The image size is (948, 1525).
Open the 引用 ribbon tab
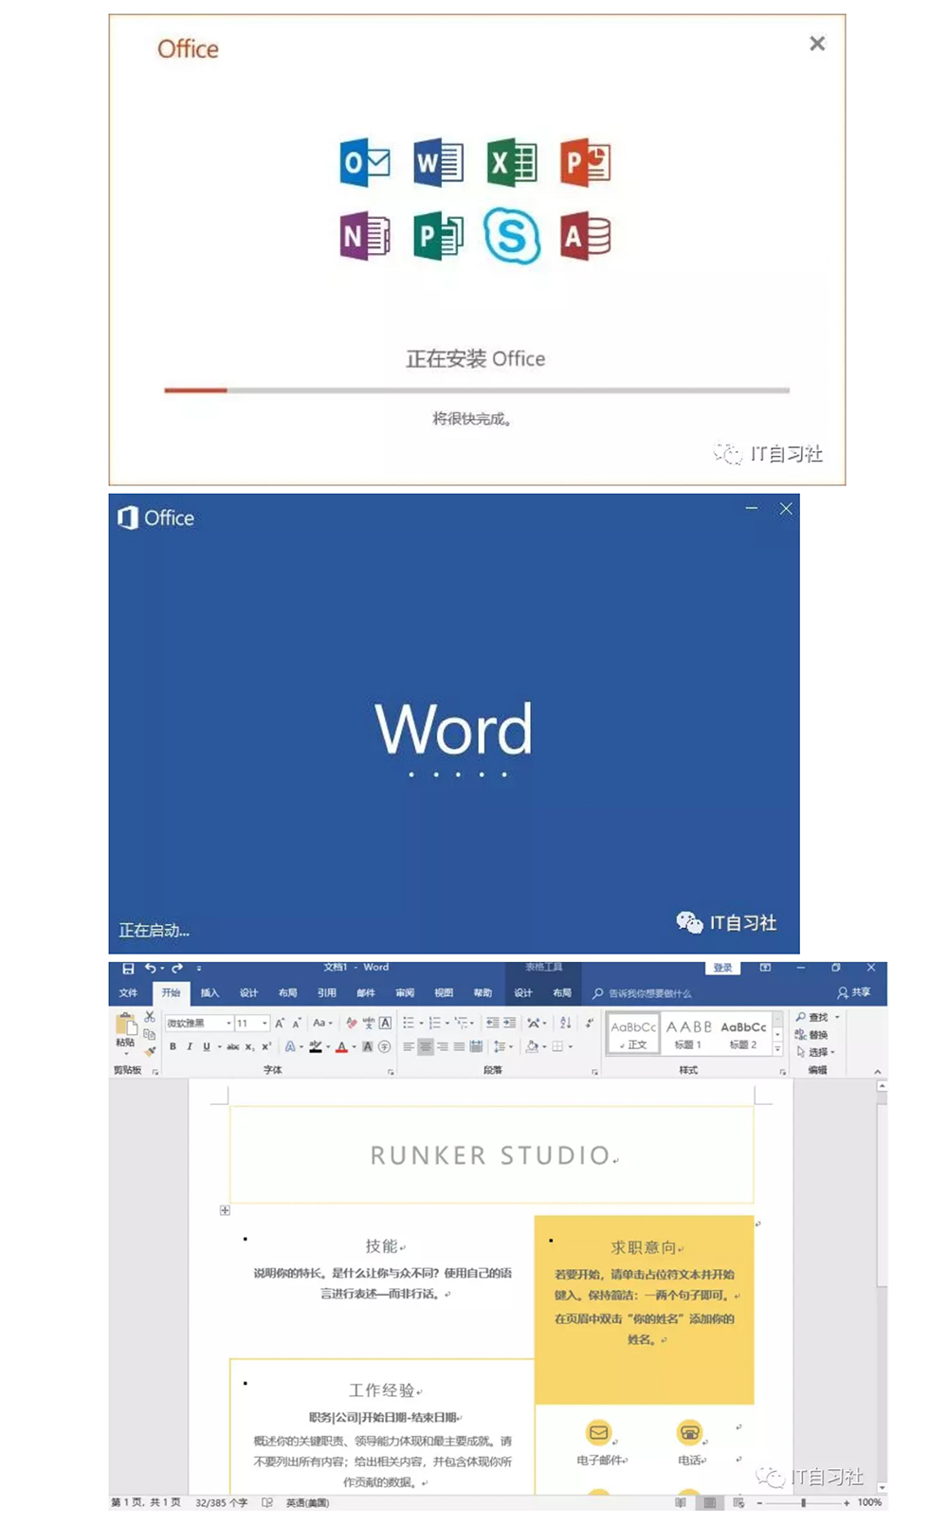(327, 993)
